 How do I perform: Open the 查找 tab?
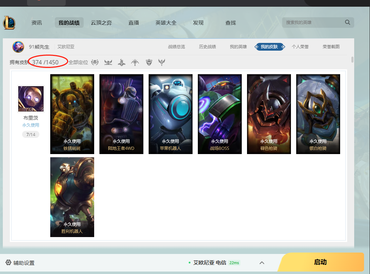pyautogui.click(x=231, y=23)
